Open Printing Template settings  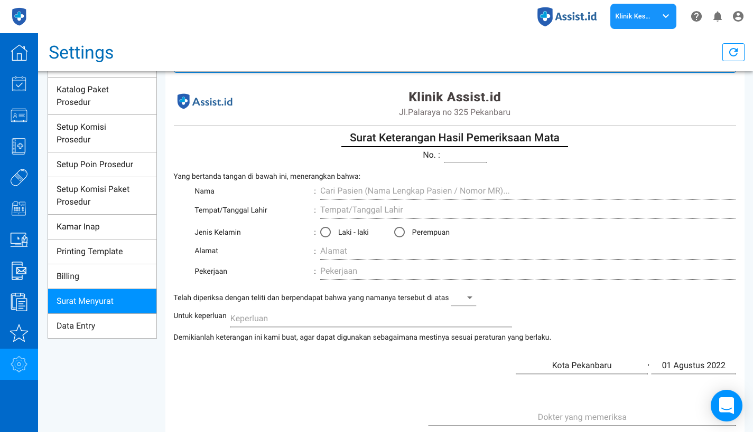point(102,252)
